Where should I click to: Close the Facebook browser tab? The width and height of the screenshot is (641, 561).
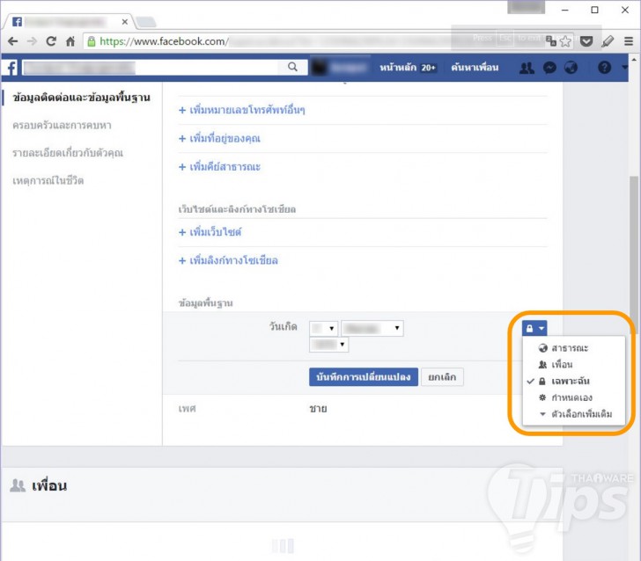125,22
